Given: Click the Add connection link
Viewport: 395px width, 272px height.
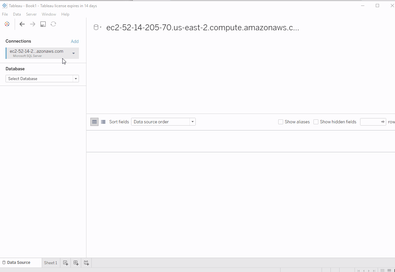Looking at the screenshot, I should [x=75, y=41].
